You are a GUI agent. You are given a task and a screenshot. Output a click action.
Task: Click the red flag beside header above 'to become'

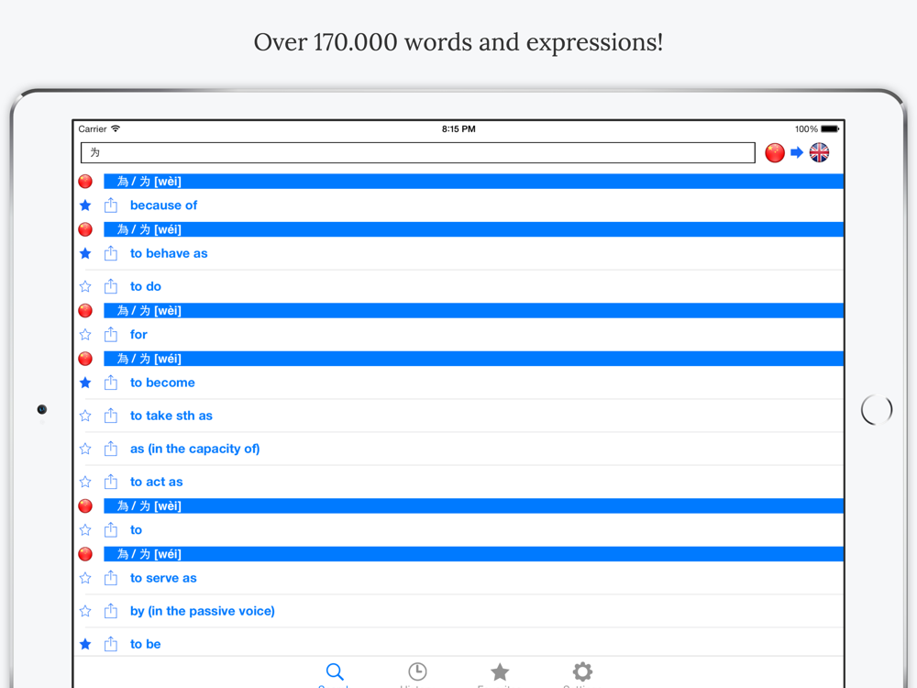[x=85, y=359]
